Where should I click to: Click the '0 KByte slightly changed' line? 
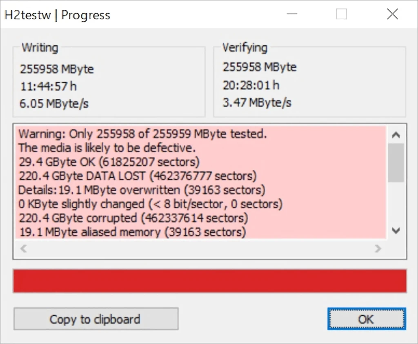coord(150,204)
